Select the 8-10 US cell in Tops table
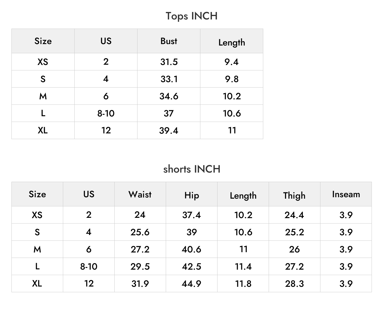The width and height of the screenshot is (383, 312). click(106, 113)
